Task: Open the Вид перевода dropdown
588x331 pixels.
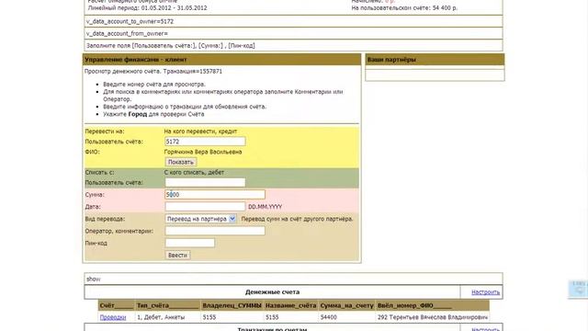Action: pos(200,219)
